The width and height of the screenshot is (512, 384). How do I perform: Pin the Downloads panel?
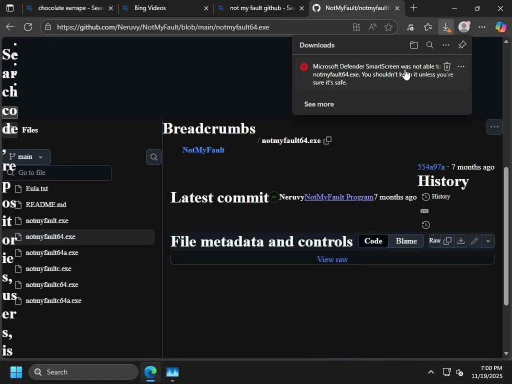[462, 45]
